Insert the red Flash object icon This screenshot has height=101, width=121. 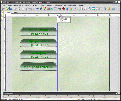64,9
